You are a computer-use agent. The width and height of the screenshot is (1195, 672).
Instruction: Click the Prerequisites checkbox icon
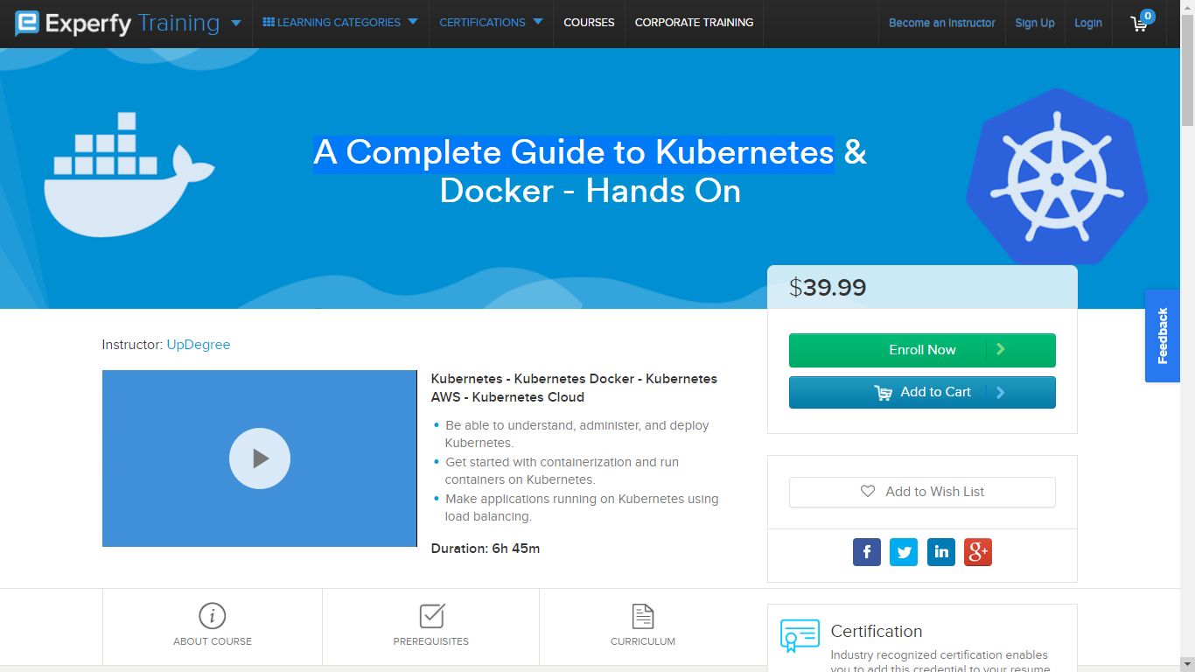point(432,616)
